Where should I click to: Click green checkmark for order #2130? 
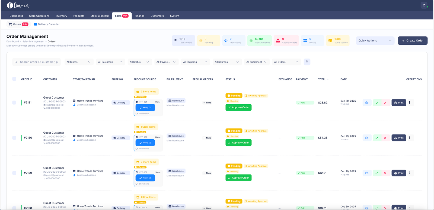377,138
